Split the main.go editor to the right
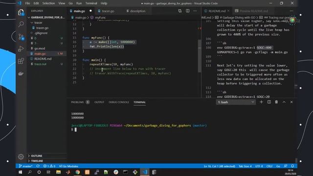Screen dimensions: 313x176 [188, 11]
